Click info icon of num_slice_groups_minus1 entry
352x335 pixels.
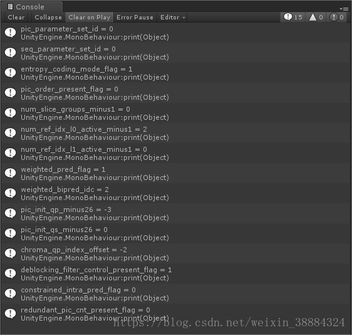pyautogui.click(x=10, y=113)
